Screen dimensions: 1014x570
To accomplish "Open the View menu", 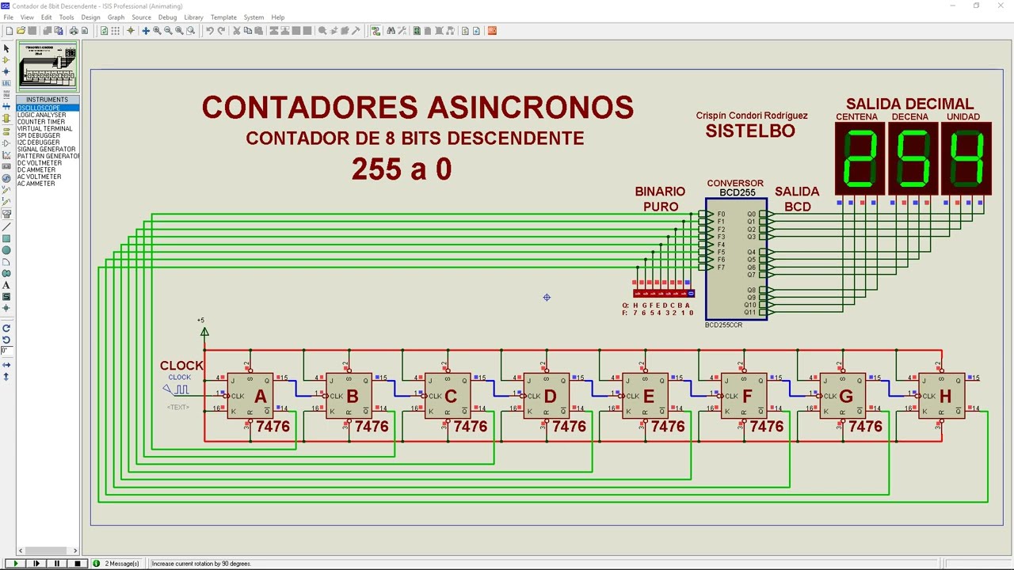I will (27, 17).
